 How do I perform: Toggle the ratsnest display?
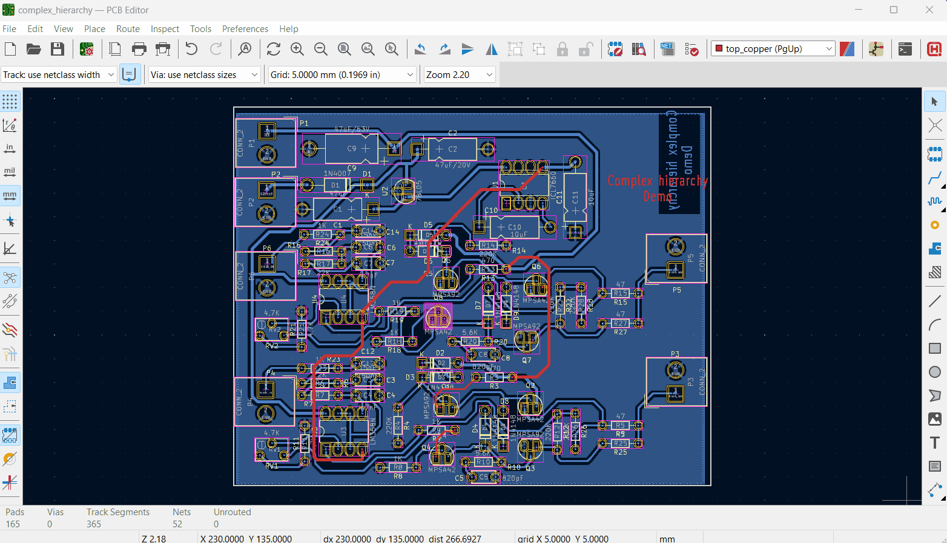point(10,278)
